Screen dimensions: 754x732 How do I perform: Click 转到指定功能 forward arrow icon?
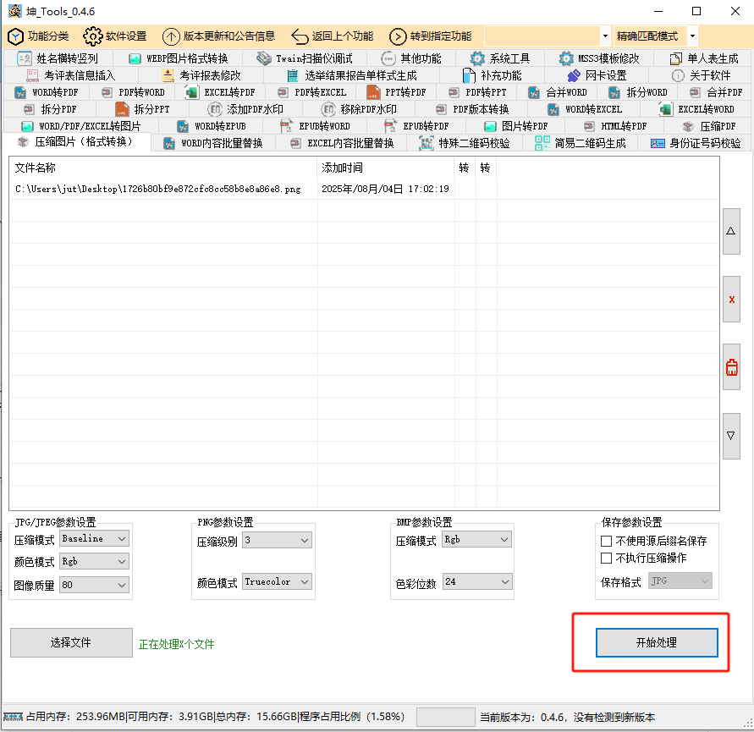click(x=398, y=36)
